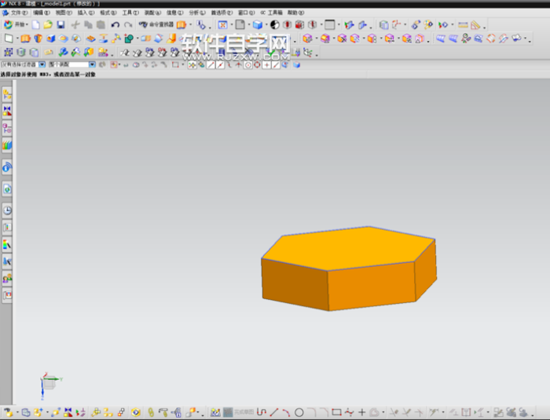This screenshot has height=420, width=550.
Task: Select the circle sketch tool in bottom toolbar
Action: coord(299,412)
